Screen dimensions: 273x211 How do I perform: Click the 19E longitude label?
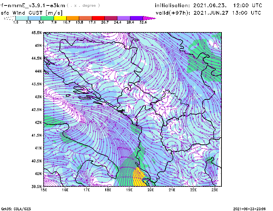tap(129, 190)
